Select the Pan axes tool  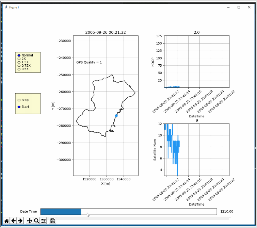[x=30, y=221]
